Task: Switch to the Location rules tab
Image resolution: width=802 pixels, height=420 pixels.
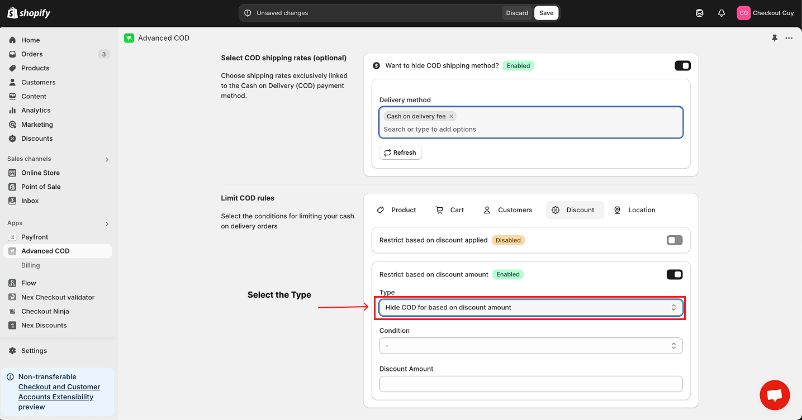Action: (x=634, y=210)
